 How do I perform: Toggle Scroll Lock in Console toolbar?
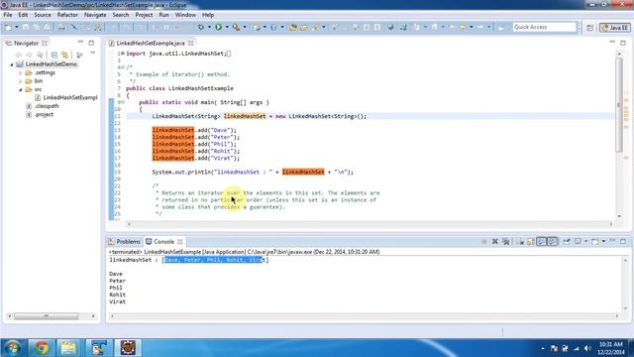click(x=531, y=242)
